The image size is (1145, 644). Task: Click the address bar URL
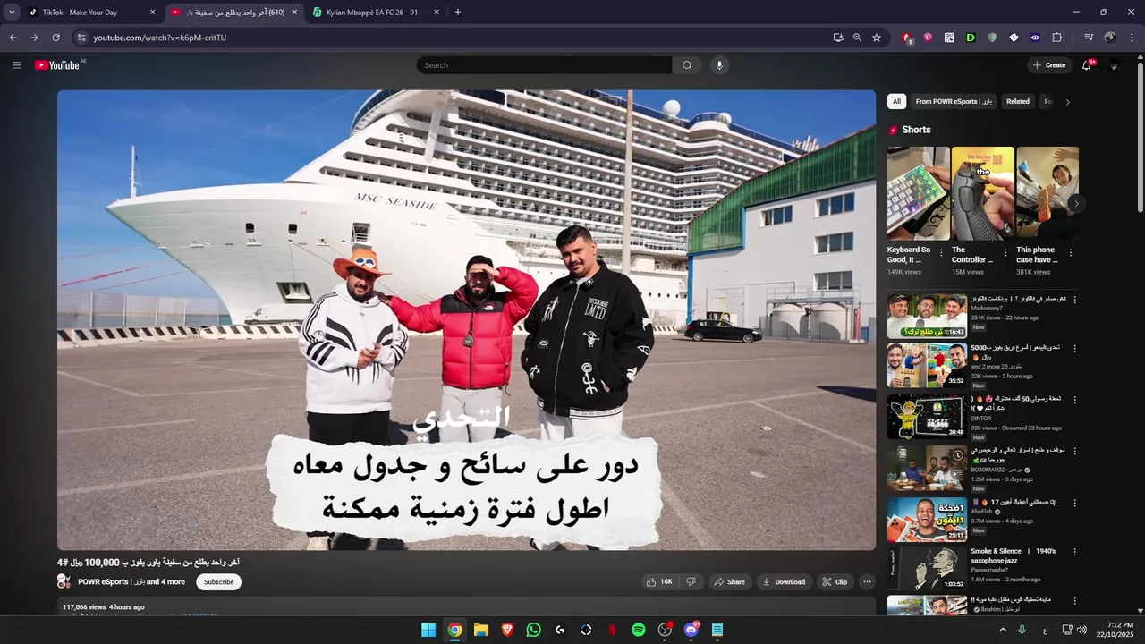pyautogui.click(x=160, y=38)
